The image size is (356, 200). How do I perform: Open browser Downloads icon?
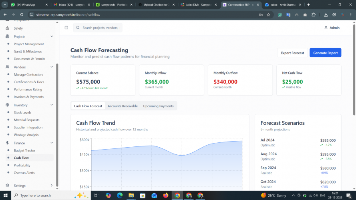tap(326, 14)
